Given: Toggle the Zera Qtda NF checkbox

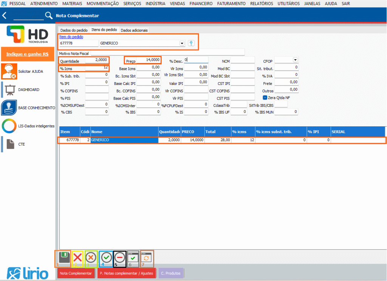Looking at the screenshot, I should pyautogui.click(x=265, y=97).
